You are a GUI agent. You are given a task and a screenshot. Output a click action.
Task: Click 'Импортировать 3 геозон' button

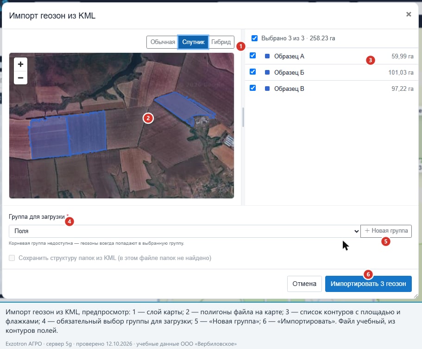[368, 284]
